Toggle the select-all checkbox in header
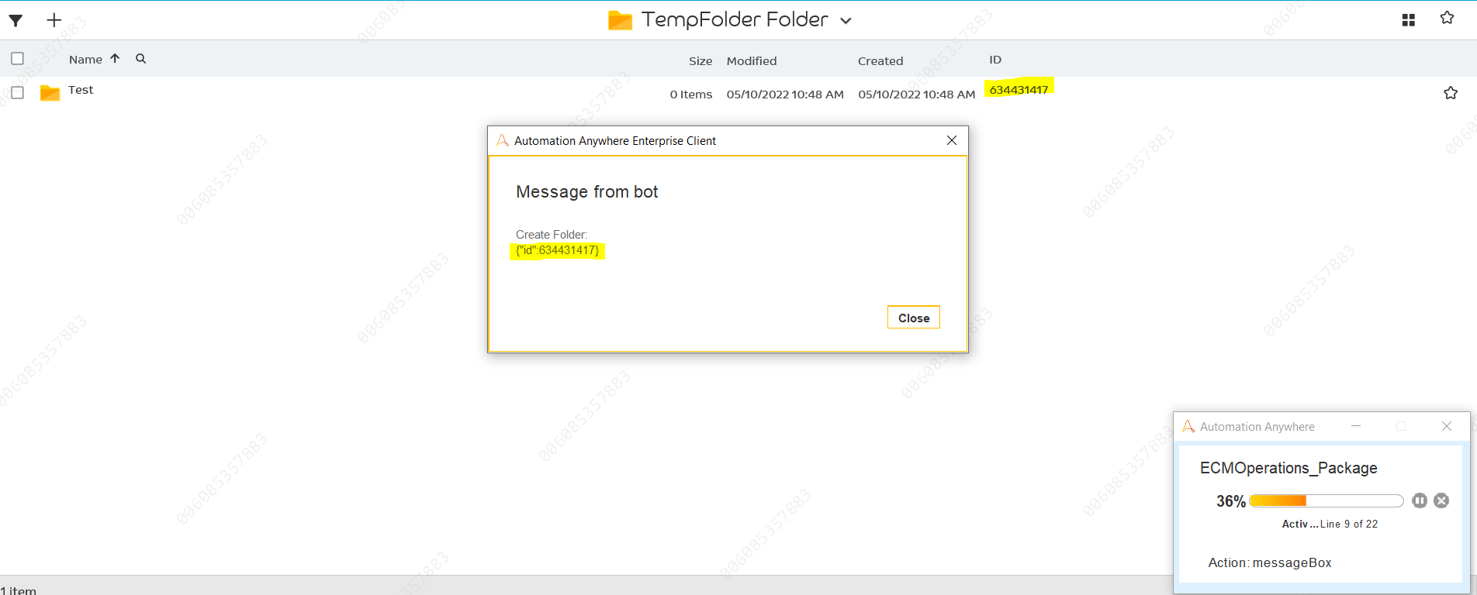1477x595 pixels. (x=18, y=59)
